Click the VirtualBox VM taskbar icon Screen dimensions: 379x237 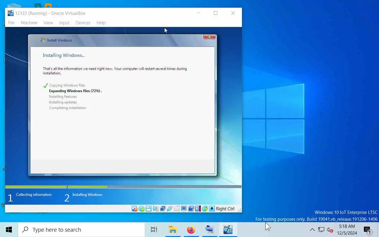point(228,230)
